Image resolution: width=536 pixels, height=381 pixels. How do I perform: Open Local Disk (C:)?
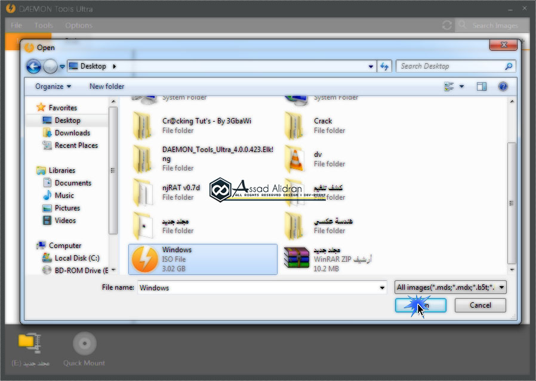77,258
